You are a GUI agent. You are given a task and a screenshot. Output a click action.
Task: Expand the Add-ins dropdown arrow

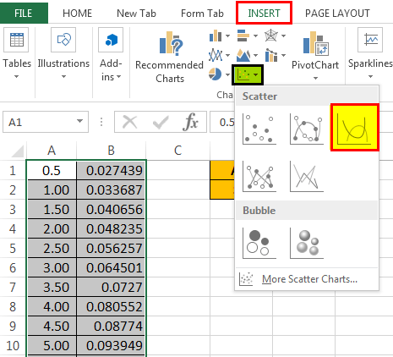pyautogui.click(x=118, y=77)
